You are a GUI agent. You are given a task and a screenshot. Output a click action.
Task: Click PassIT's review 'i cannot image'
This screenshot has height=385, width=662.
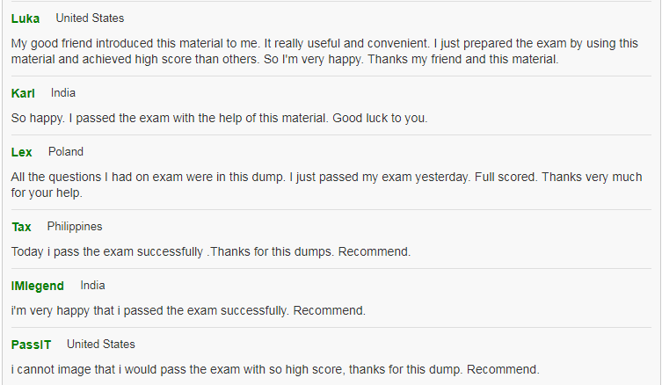point(275,369)
